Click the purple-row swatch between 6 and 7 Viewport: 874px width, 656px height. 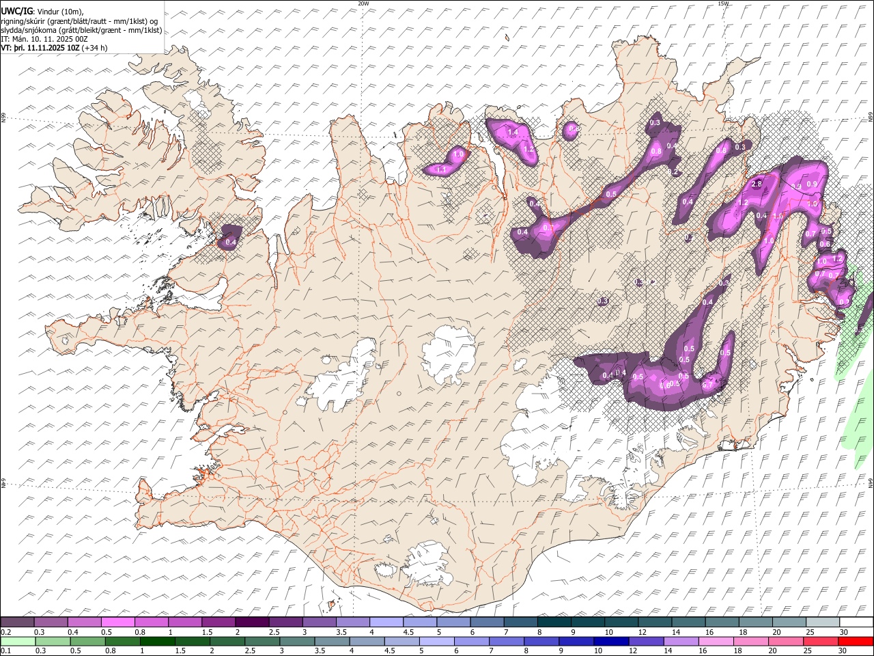(x=487, y=622)
